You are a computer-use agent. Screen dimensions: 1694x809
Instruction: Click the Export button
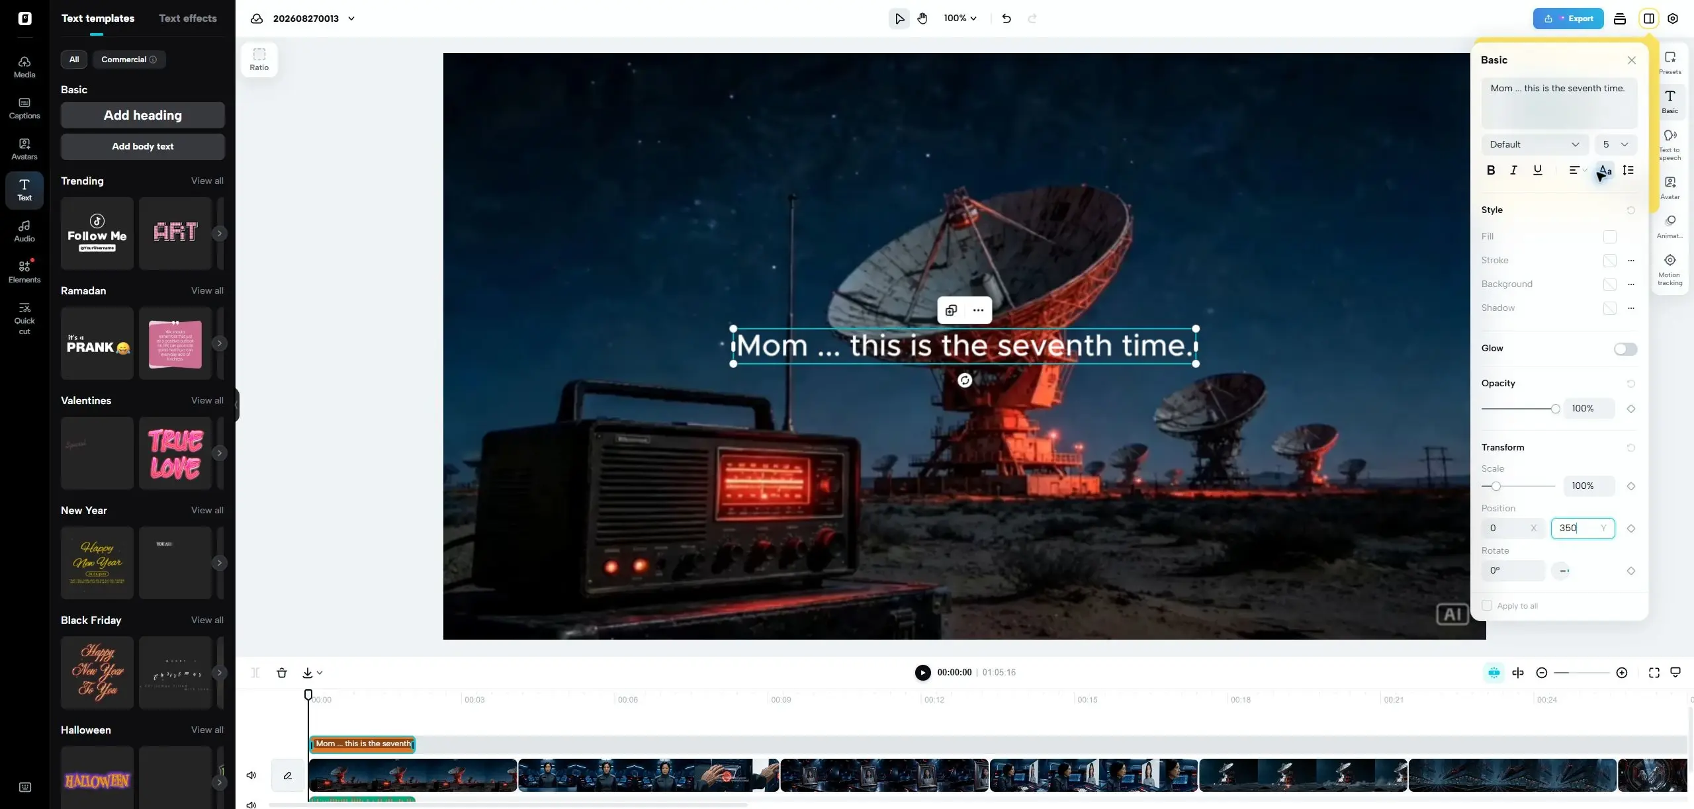1568,19
